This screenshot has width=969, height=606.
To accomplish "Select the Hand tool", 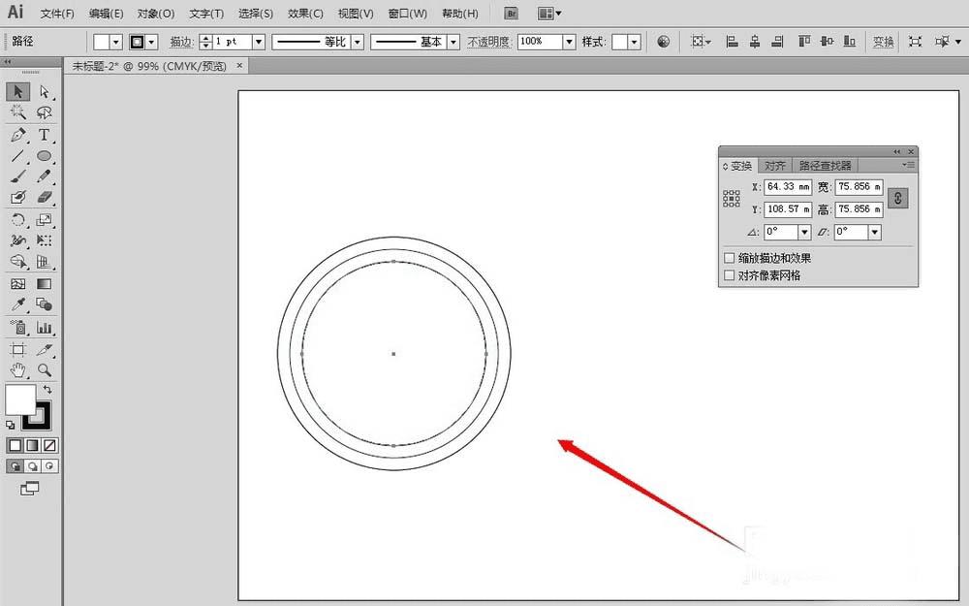I will click(x=17, y=370).
